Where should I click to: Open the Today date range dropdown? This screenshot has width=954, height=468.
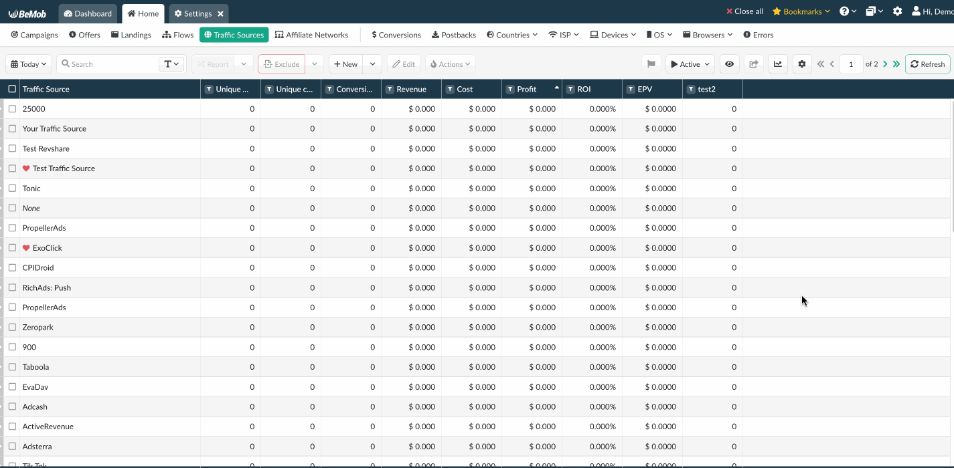click(x=29, y=64)
